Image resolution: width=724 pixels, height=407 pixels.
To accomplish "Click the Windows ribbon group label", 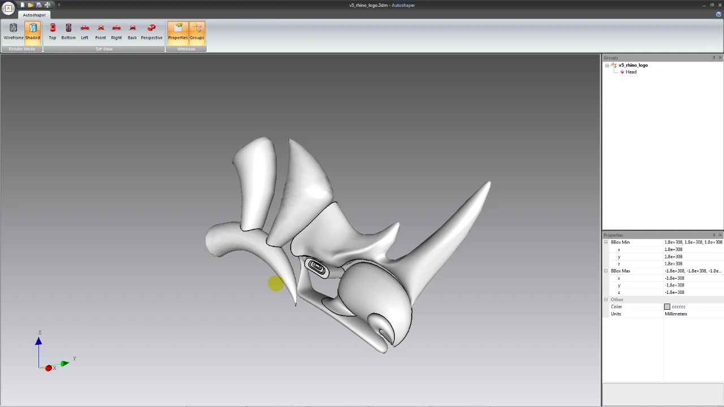I will coord(186,49).
